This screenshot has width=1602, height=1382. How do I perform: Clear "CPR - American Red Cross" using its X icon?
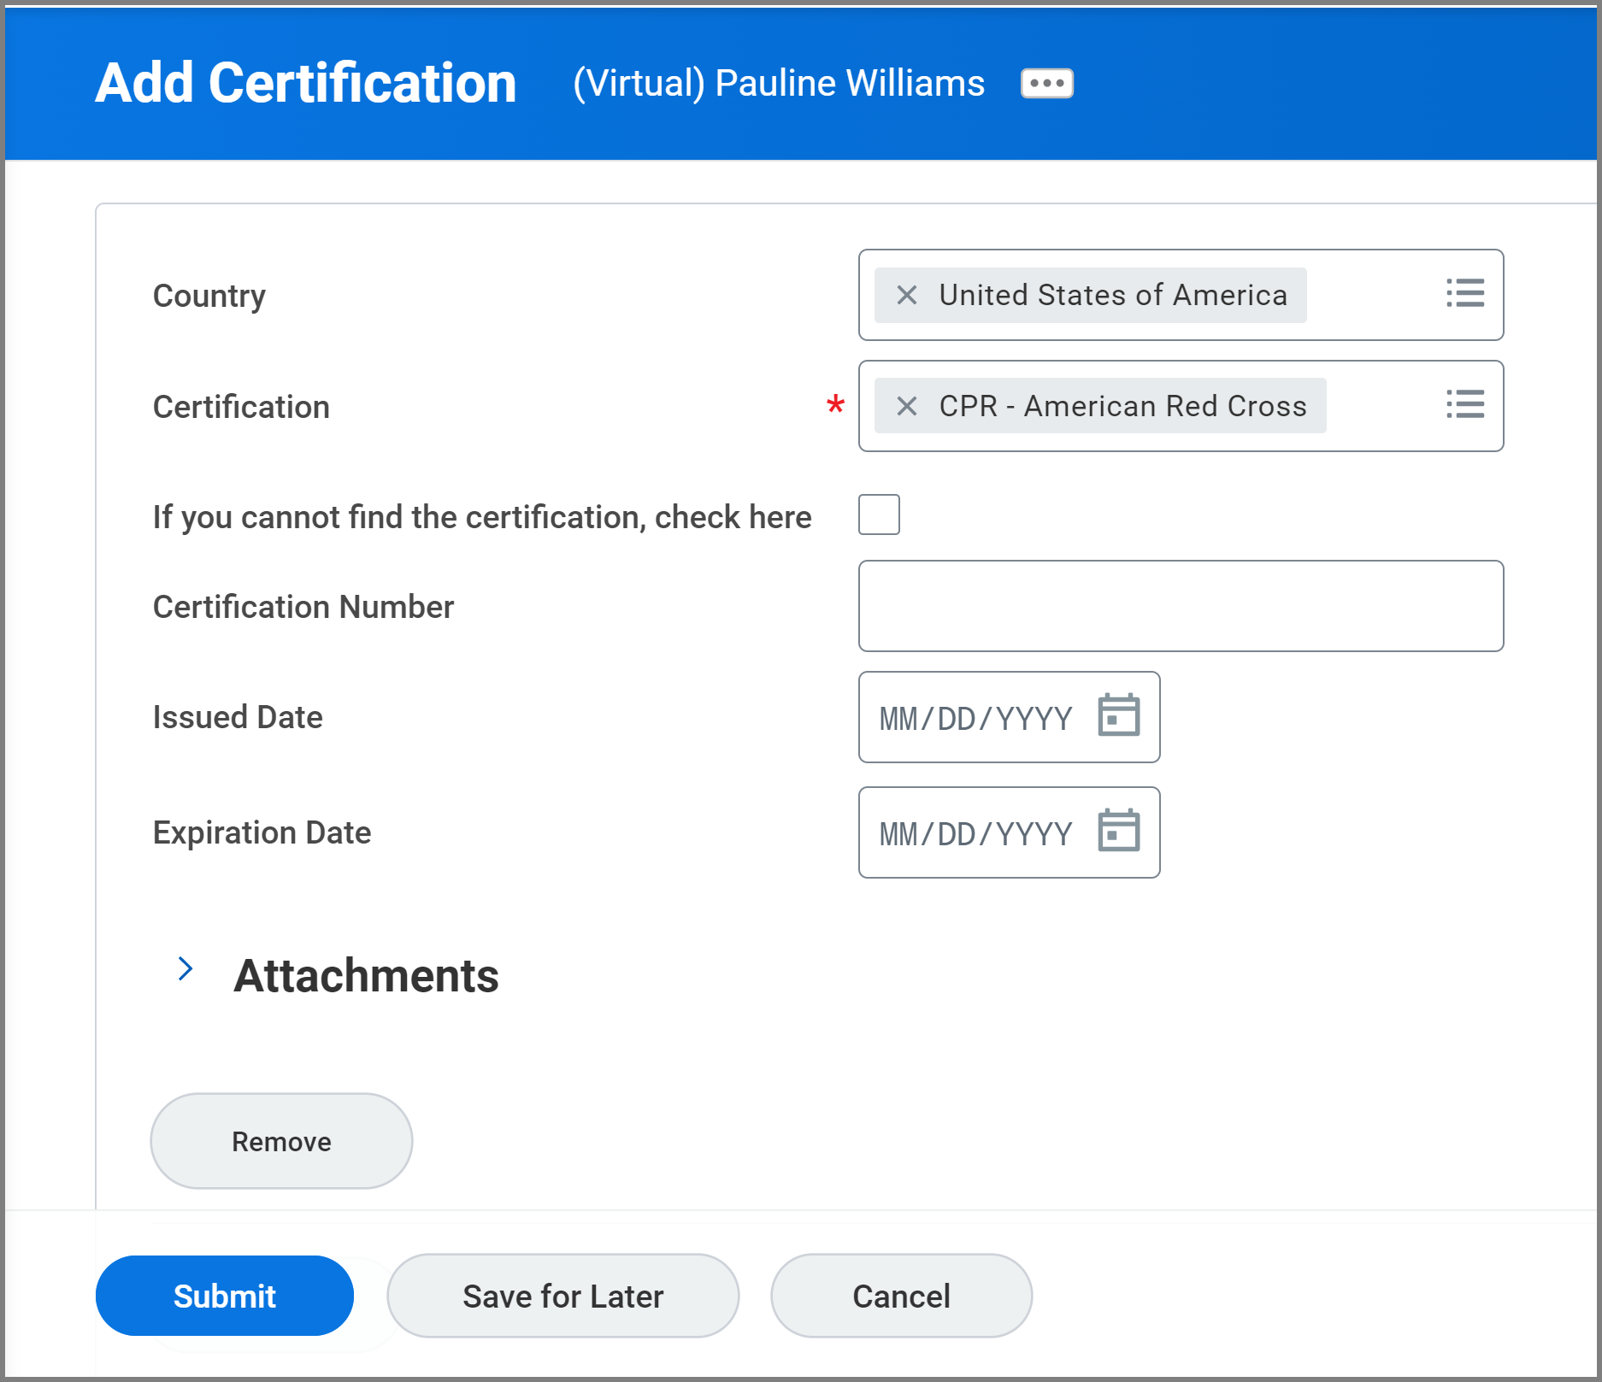point(905,406)
